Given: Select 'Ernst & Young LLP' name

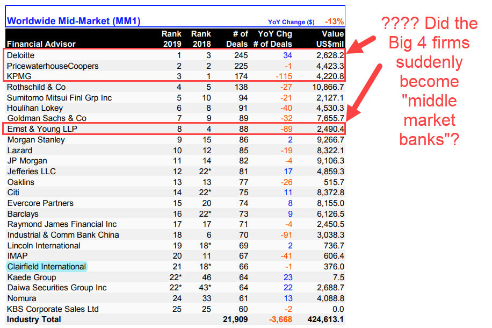Looking at the screenshot, I should 42,129.
